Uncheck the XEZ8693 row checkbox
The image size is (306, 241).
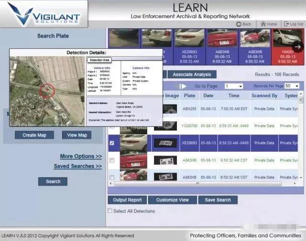point(112,143)
